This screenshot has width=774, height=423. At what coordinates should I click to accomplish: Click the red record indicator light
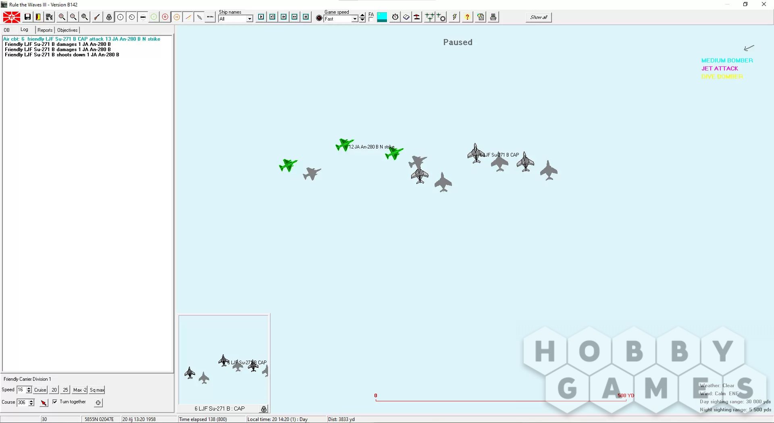pos(319,18)
